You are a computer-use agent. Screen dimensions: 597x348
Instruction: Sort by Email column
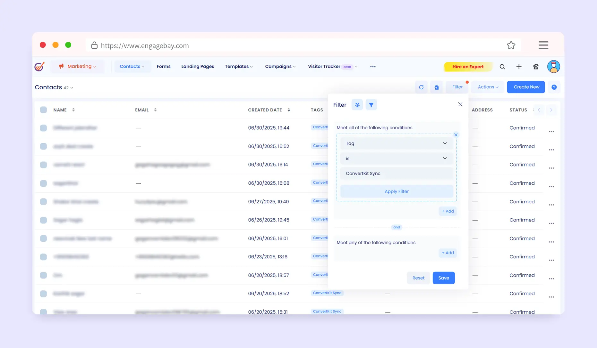[155, 110]
